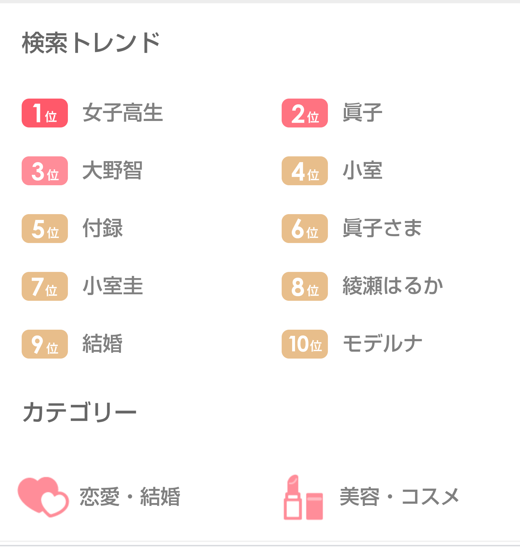Open trending search 綾瀬はるか
This screenshot has height=555, width=520.
393,286
